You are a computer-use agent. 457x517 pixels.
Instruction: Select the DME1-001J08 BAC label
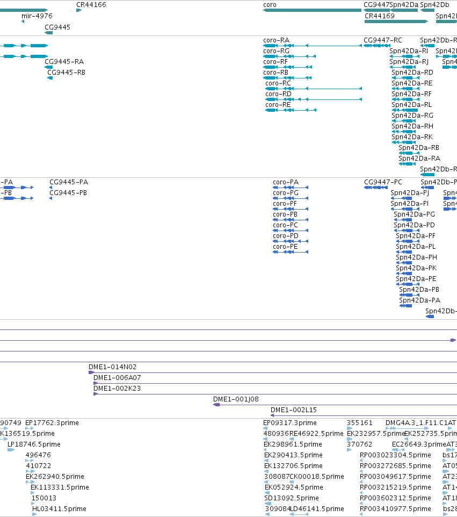tap(236, 399)
